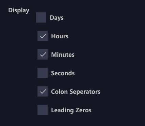Disable the Colon Seperators checkbox
This screenshot has width=145, height=126.
43,91
